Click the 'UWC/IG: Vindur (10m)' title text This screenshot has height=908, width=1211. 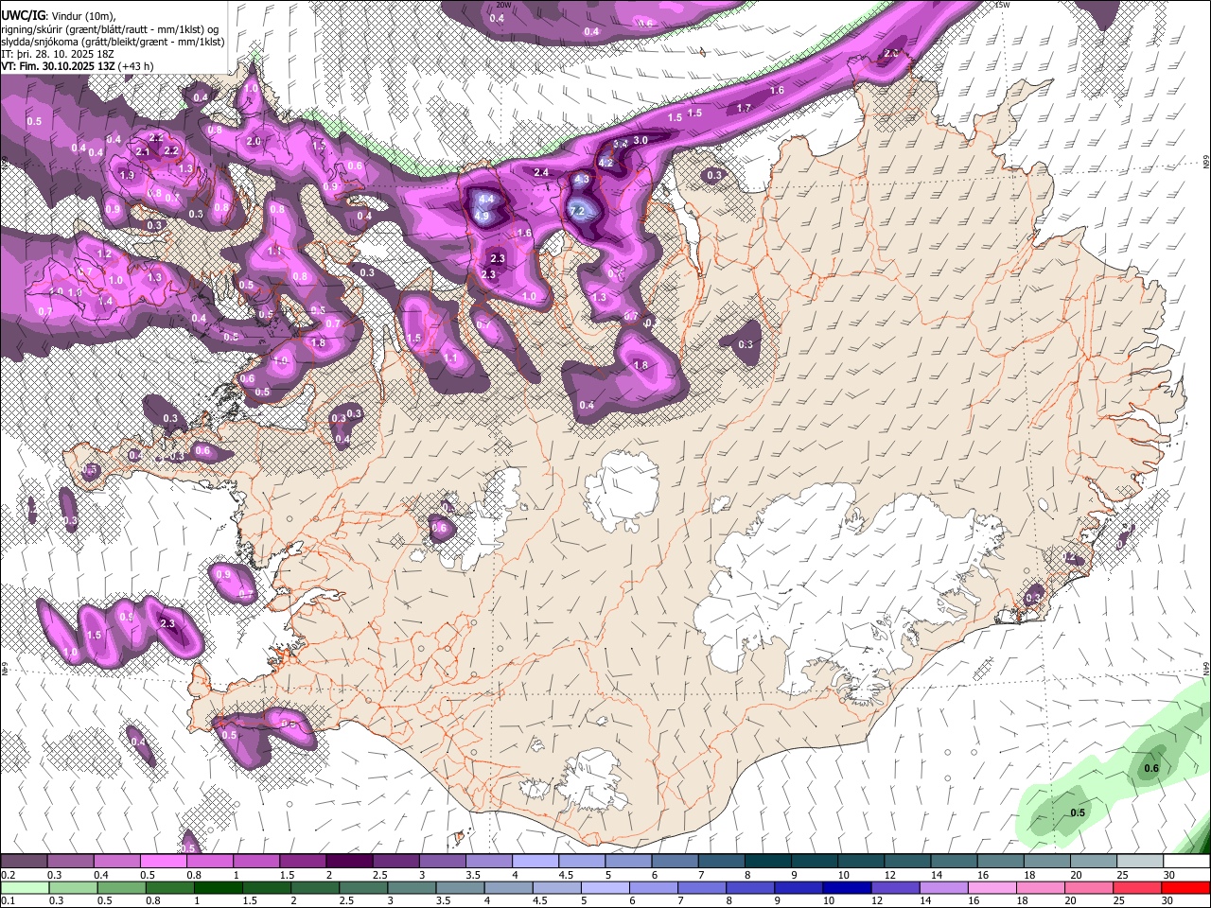coord(57,15)
